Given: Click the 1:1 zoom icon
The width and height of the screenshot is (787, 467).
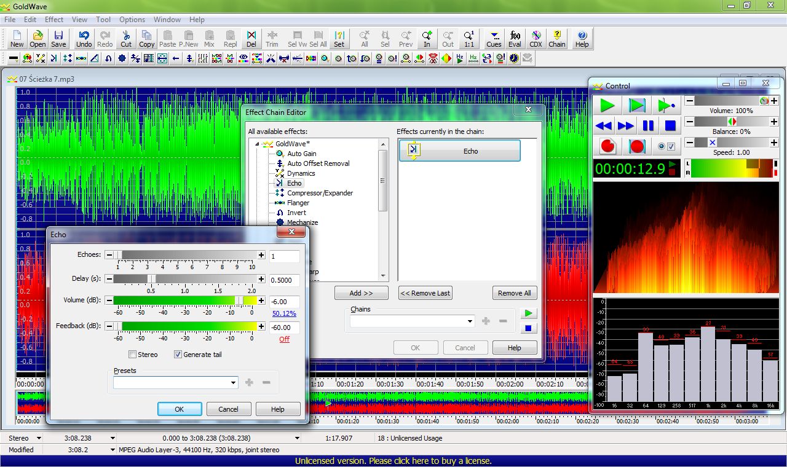Looking at the screenshot, I should click(469, 39).
